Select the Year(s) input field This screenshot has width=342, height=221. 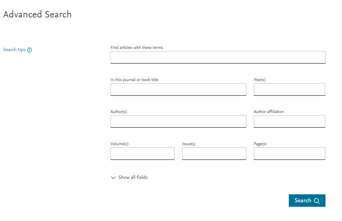click(x=289, y=89)
